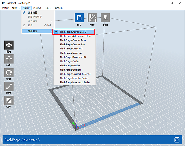The width and height of the screenshot is (185, 146).
Task: Select FlashForge Guider II
Action: click(75, 70)
